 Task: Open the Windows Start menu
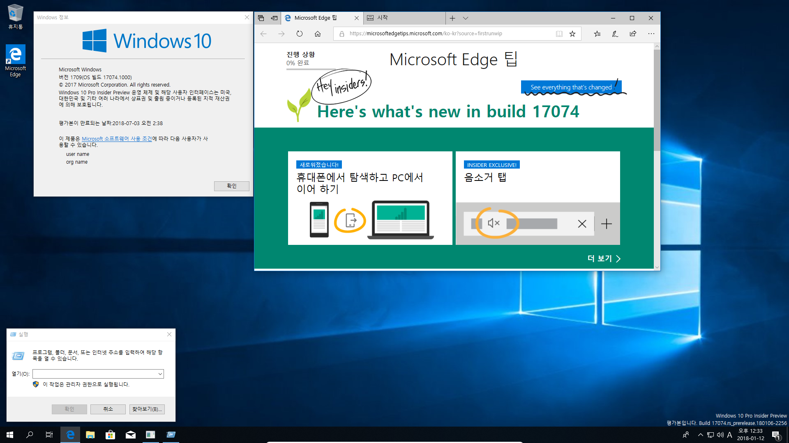[10, 435]
